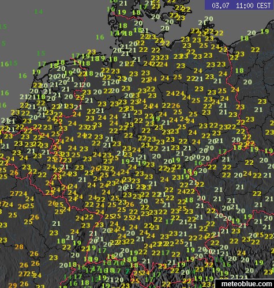Open the meteoblue.com watermark link

246,283
